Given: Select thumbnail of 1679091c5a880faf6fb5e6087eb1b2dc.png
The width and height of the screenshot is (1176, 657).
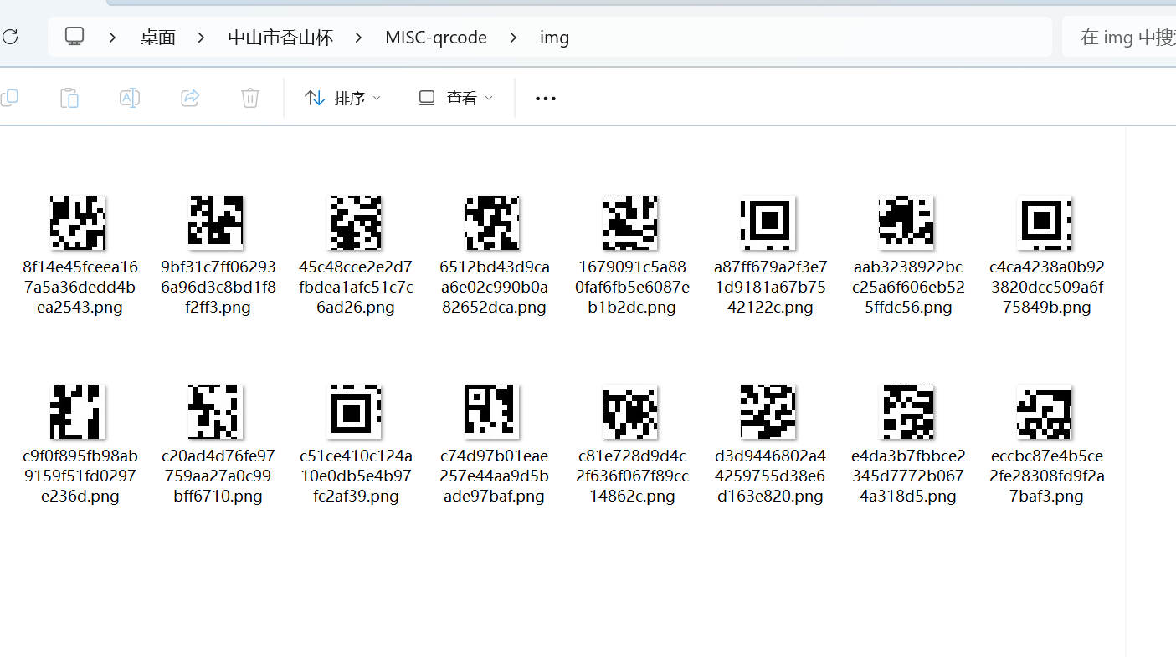Looking at the screenshot, I should (x=629, y=222).
